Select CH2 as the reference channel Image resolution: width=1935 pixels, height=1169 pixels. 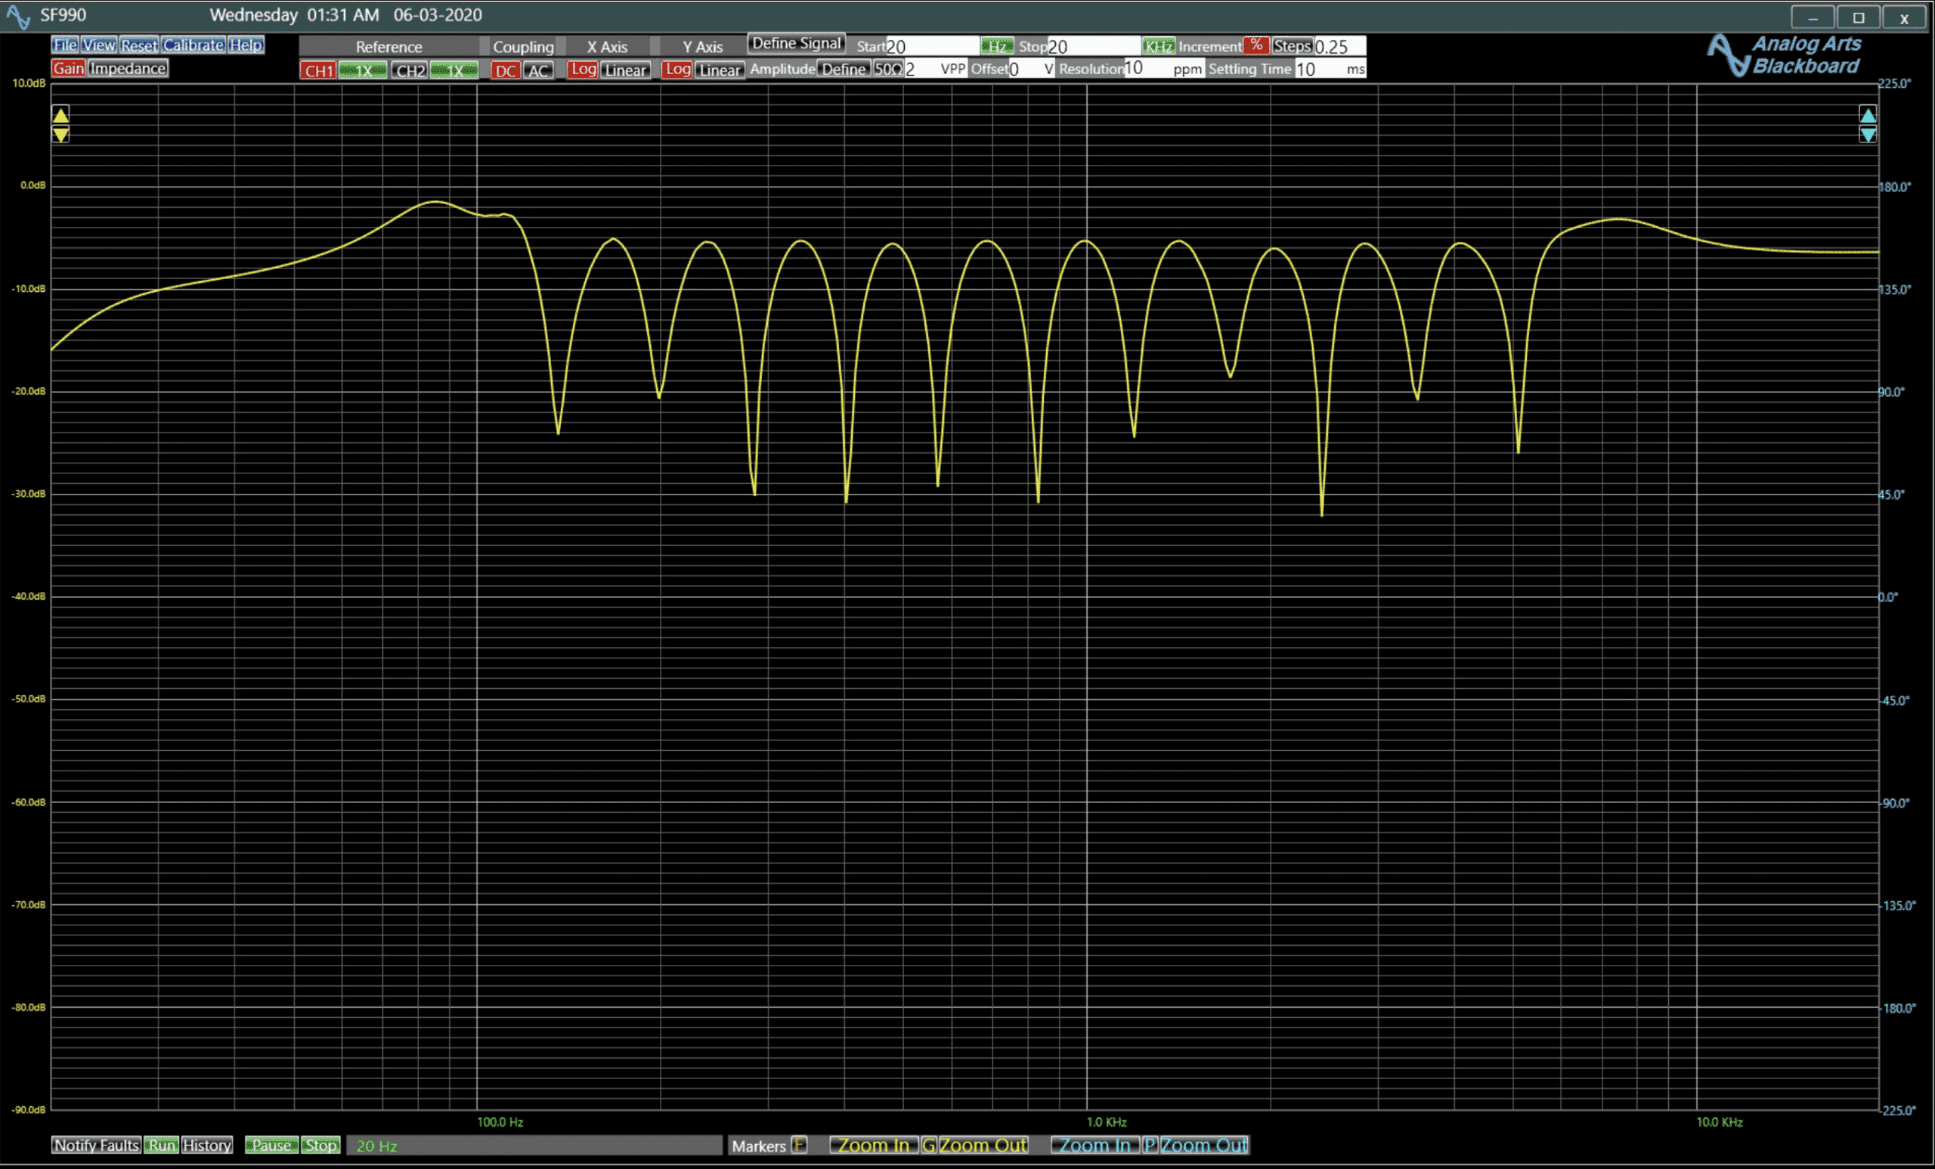click(x=409, y=70)
